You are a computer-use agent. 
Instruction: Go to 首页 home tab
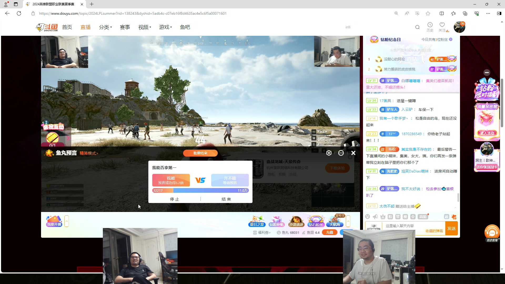pos(67,27)
